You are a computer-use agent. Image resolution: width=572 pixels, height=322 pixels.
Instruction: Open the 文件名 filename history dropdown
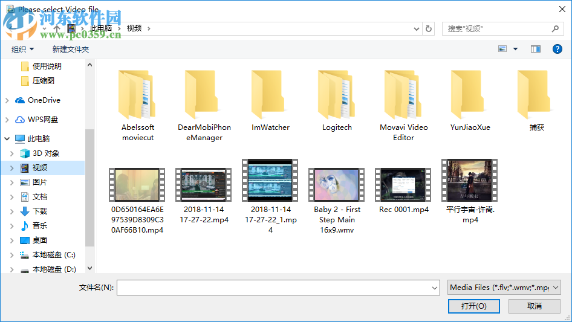tap(435, 288)
